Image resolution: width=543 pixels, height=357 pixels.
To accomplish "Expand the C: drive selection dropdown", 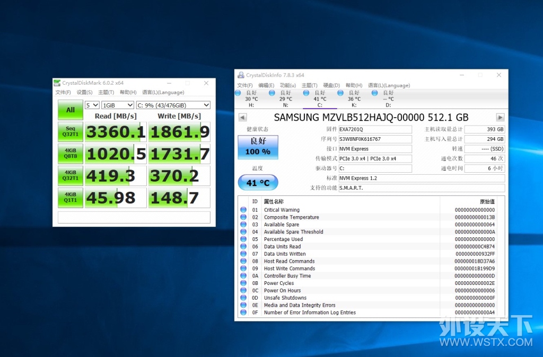I will tap(173, 105).
